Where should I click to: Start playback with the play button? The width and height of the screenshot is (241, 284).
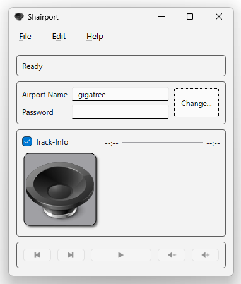coord(121,255)
